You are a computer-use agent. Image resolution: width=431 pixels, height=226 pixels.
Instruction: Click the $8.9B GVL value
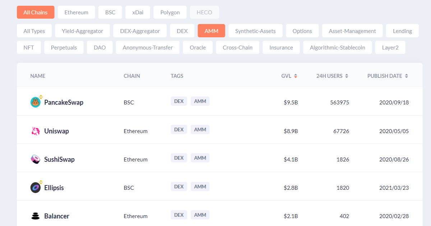(291, 131)
